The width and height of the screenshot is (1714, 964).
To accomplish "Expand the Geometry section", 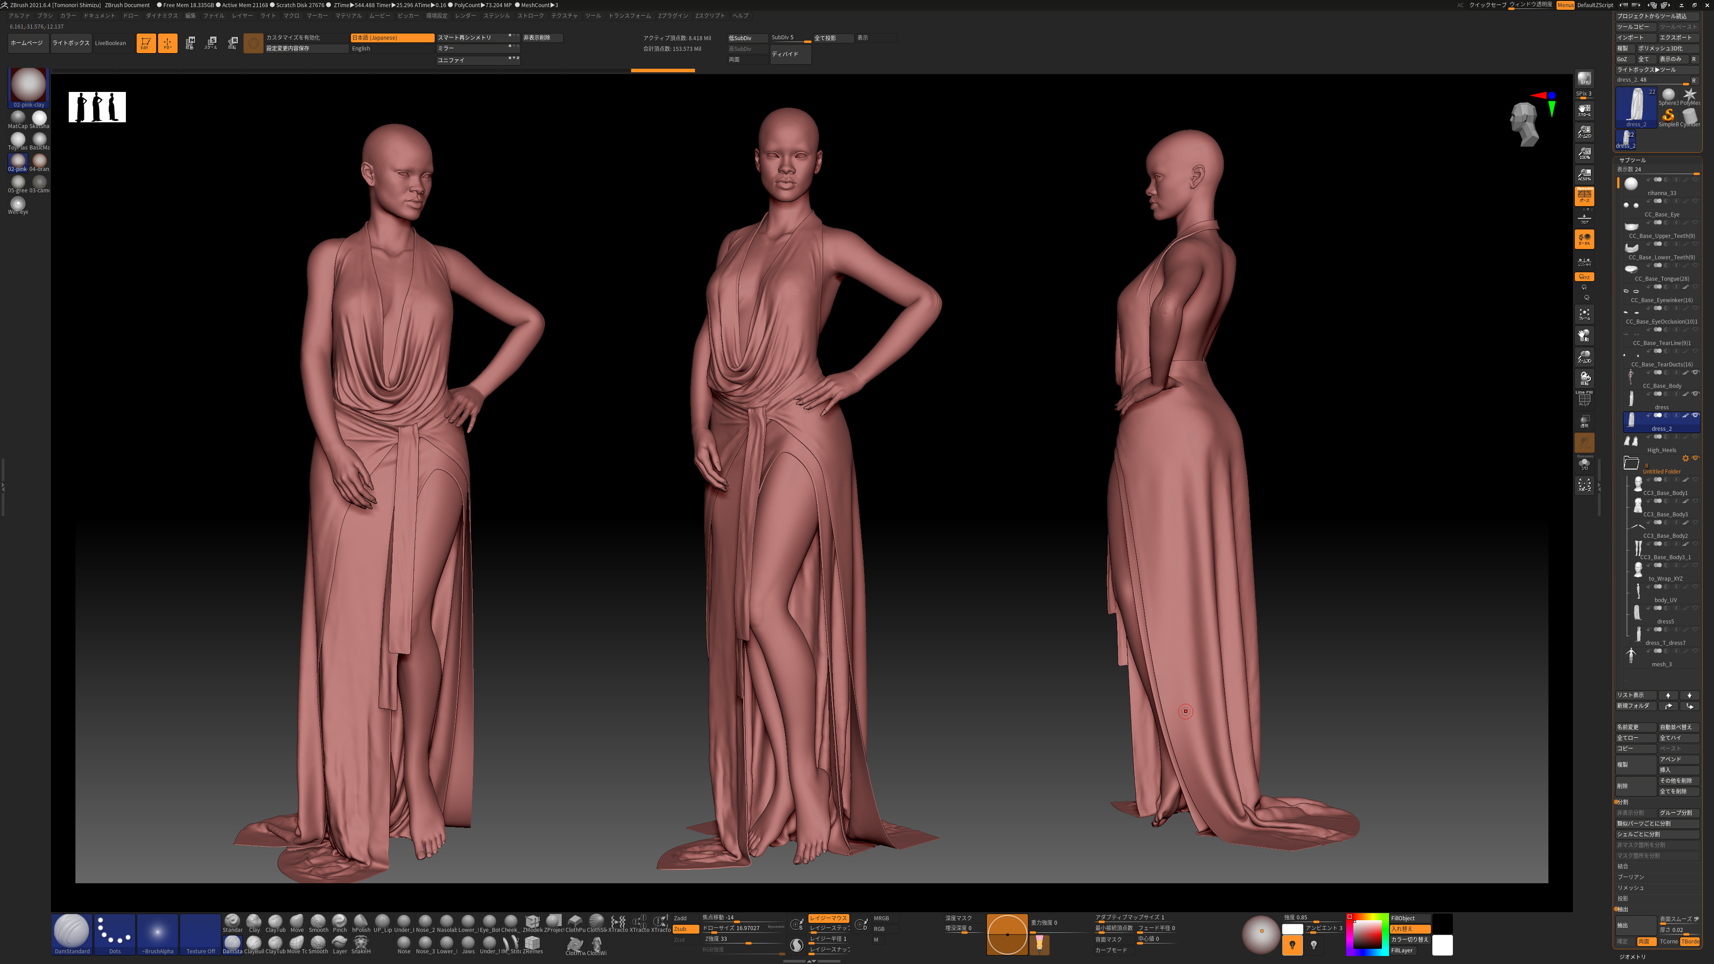I will 1632,957.
